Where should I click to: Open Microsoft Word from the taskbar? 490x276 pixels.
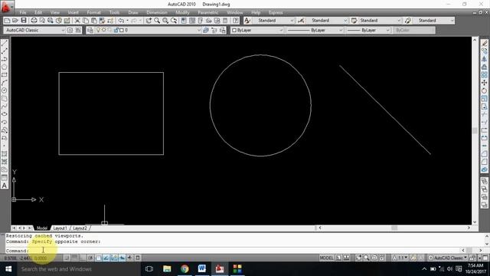click(202, 269)
